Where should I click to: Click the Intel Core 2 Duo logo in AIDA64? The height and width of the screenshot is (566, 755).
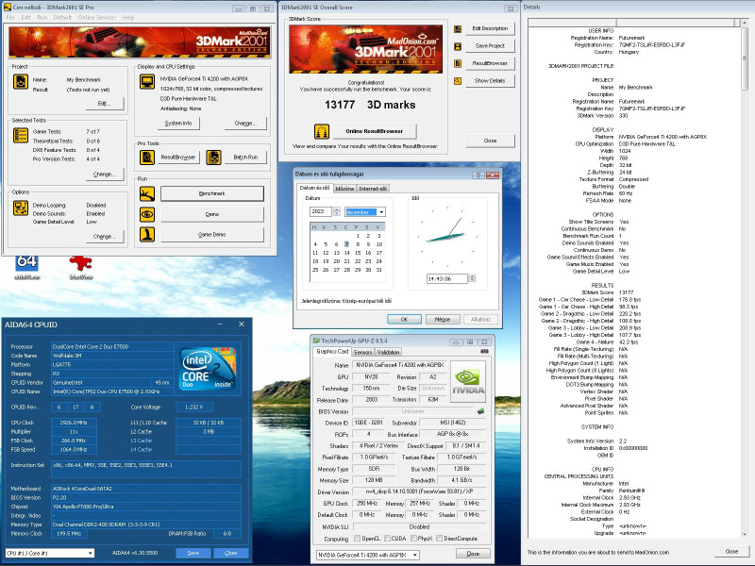[x=208, y=368]
